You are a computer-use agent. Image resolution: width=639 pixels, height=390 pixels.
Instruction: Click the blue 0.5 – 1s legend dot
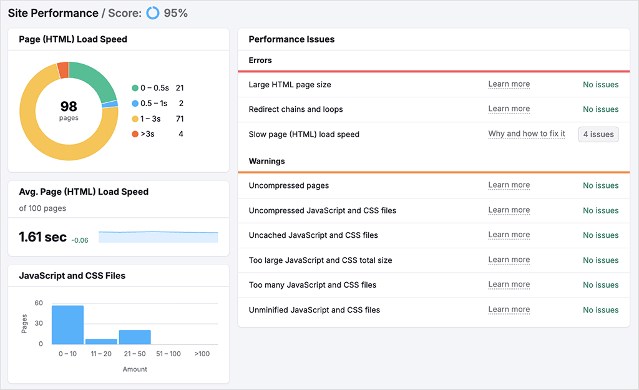135,104
